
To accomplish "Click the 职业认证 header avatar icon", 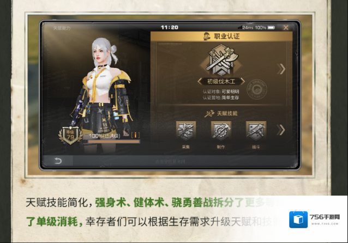I will pos(207,36).
